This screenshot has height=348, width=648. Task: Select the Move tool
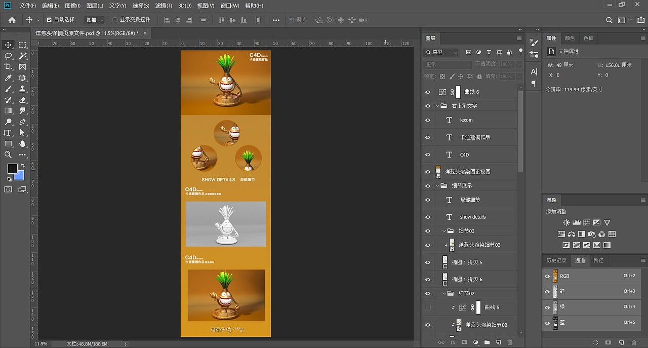coord(8,45)
